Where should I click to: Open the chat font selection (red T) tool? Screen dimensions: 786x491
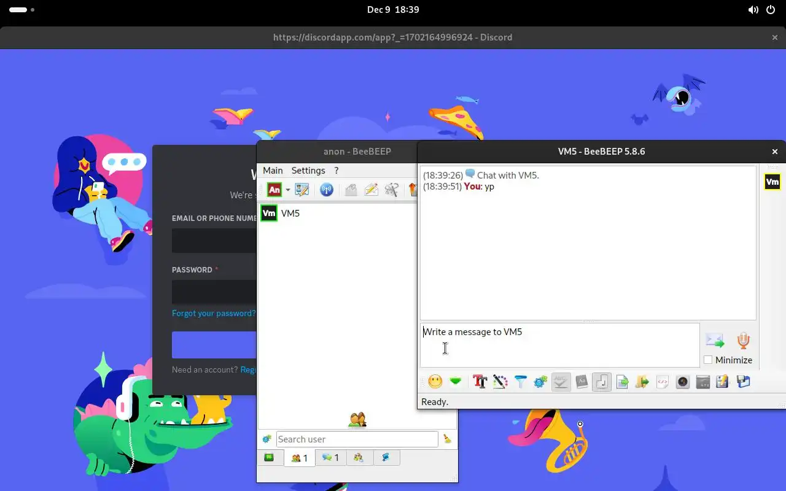click(480, 382)
